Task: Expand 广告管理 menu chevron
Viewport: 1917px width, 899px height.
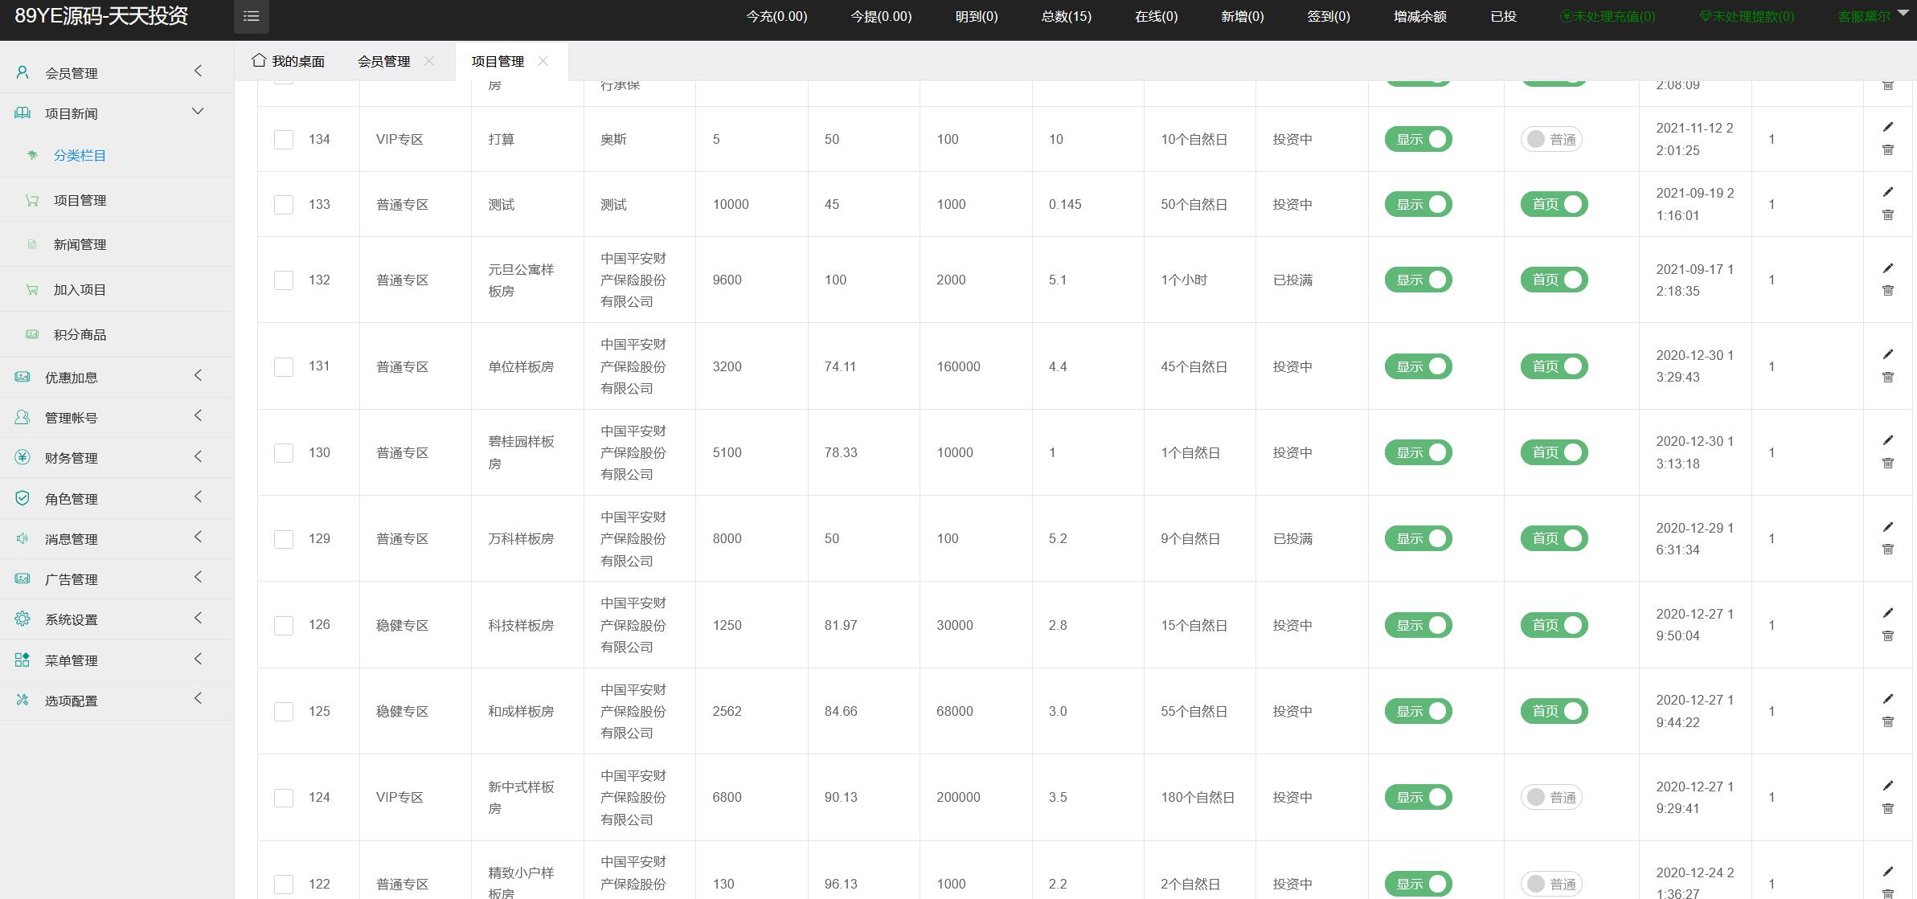Action: point(198,578)
